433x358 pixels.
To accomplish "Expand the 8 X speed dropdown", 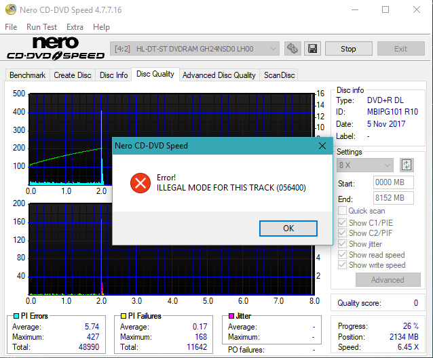I will [x=388, y=165].
